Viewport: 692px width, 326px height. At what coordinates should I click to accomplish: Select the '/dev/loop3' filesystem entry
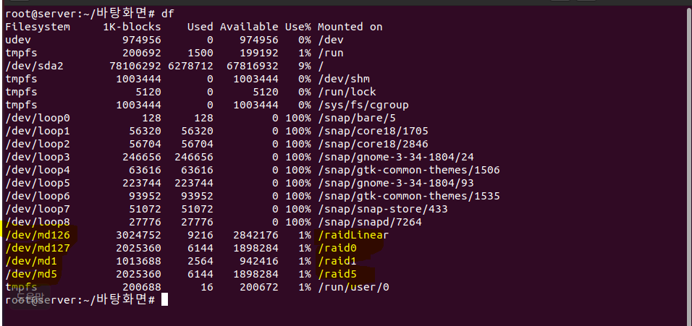[x=38, y=158]
